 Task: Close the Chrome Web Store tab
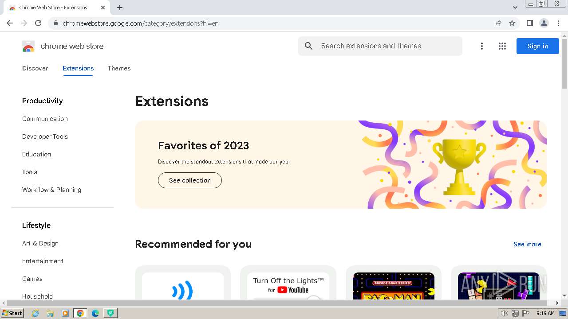pyautogui.click(x=103, y=8)
